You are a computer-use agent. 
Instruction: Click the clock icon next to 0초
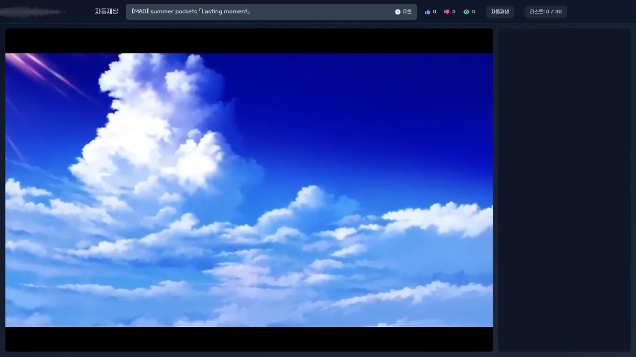click(x=397, y=12)
